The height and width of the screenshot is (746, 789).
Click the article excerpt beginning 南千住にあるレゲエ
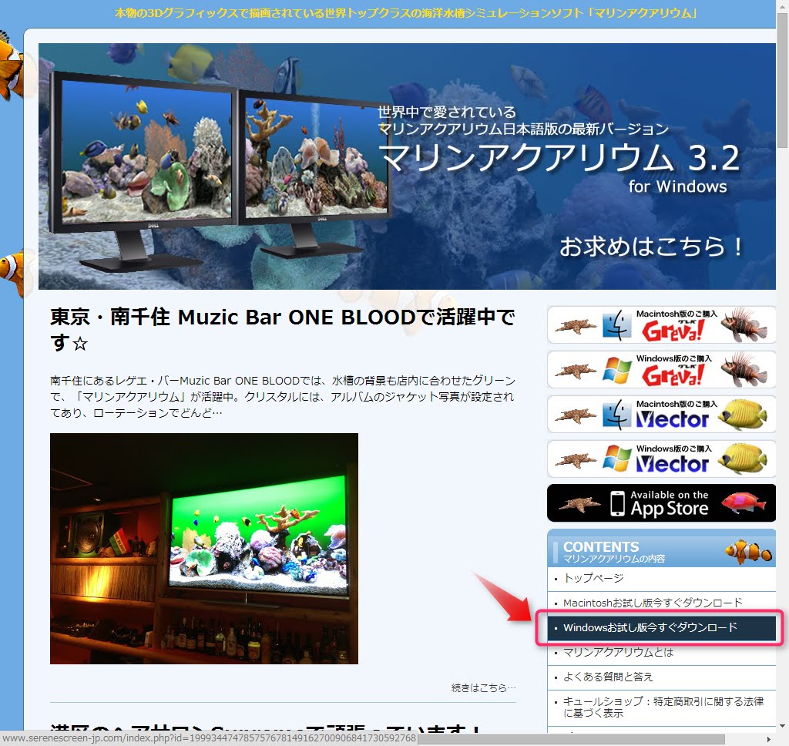point(282,397)
